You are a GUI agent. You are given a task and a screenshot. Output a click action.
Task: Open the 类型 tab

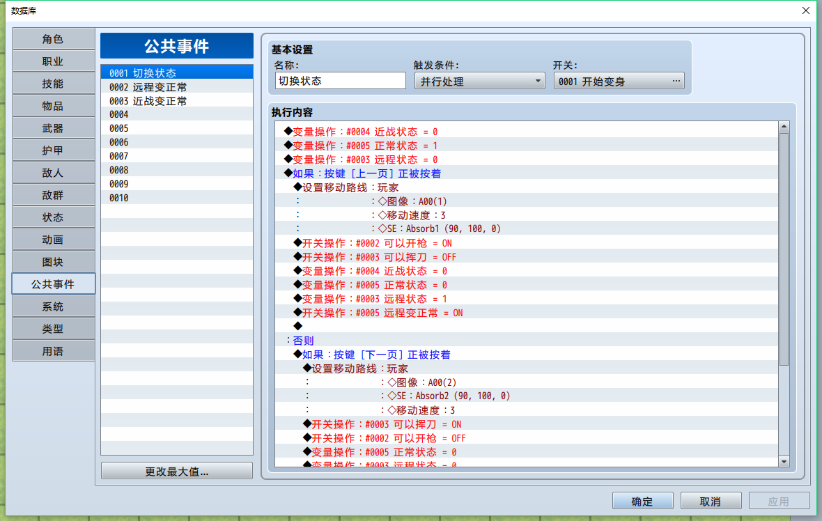54,329
